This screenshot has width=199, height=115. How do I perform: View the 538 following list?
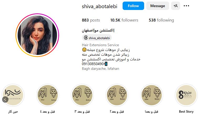coord(161,20)
